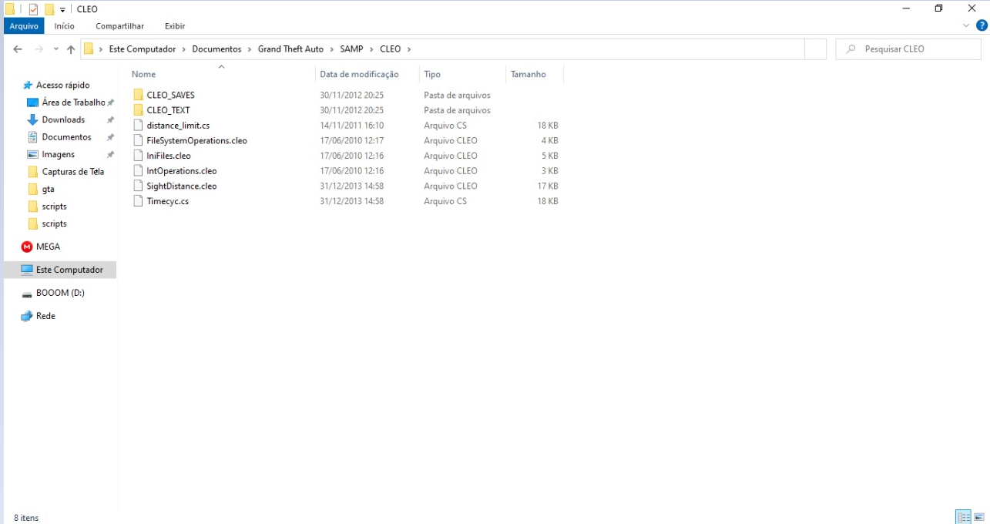This screenshot has height=524, width=990.
Task: Select the FileSystemOperations.cleo file icon
Action: coord(139,140)
